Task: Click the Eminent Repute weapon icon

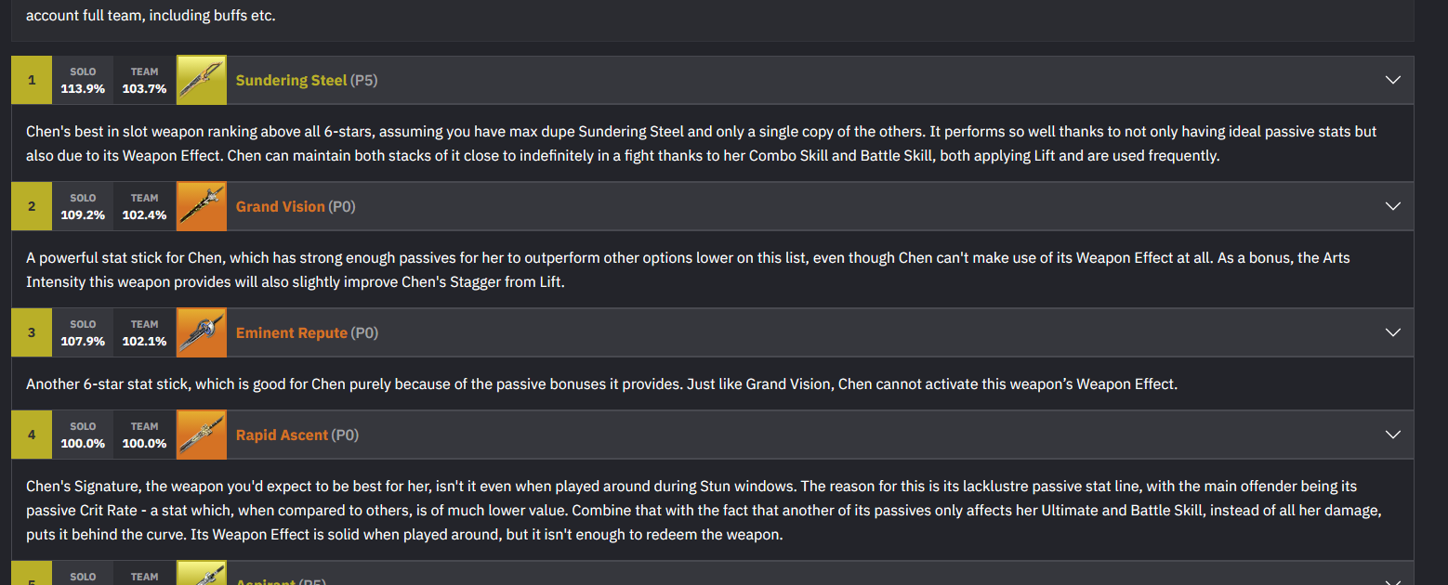Action: pos(202,332)
